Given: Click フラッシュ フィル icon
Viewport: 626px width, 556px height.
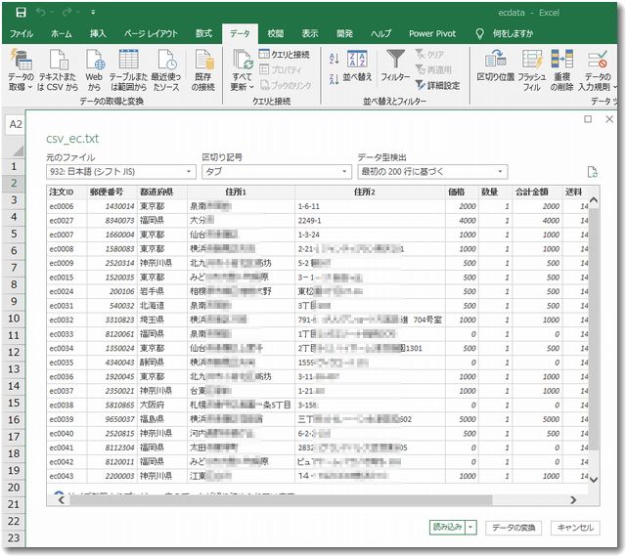Looking at the screenshot, I should (532, 59).
